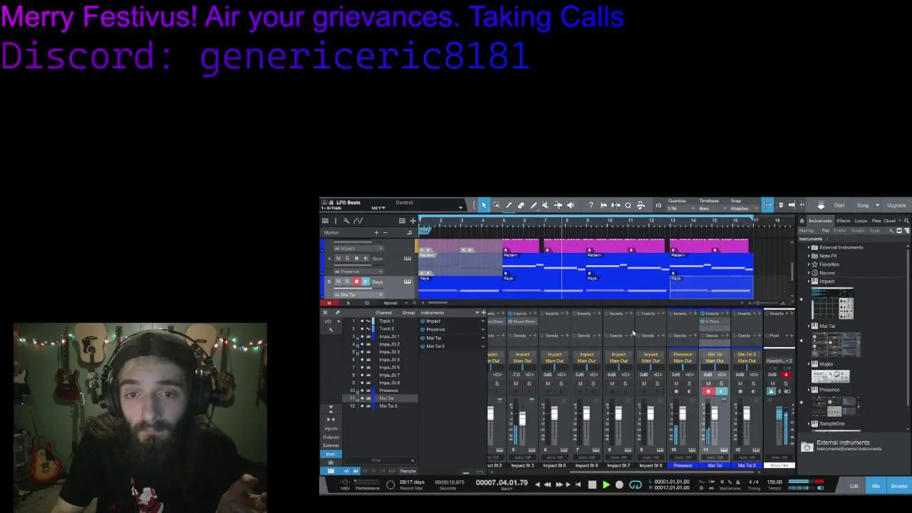This screenshot has height=513, width=912.
Task: Open the Song menu dropdown arrow
Action: click(877, 205)
